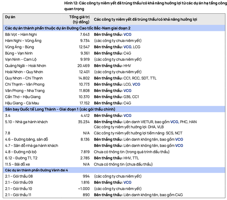Select the 'Bùng – Vạn Ninh' project name

click(x=19, y=53)
